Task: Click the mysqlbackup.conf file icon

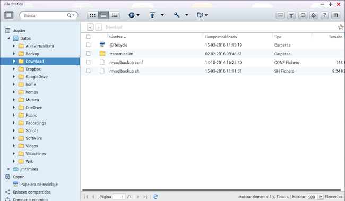Action: pos(102,62)
